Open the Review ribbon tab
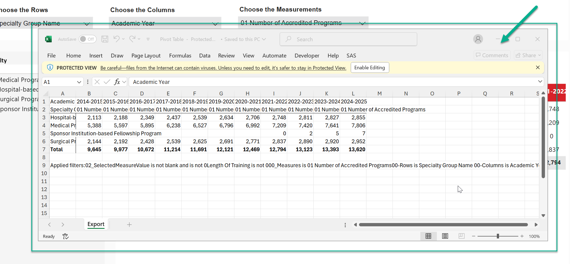The image size is (570, 264). [x=226, y=56]
